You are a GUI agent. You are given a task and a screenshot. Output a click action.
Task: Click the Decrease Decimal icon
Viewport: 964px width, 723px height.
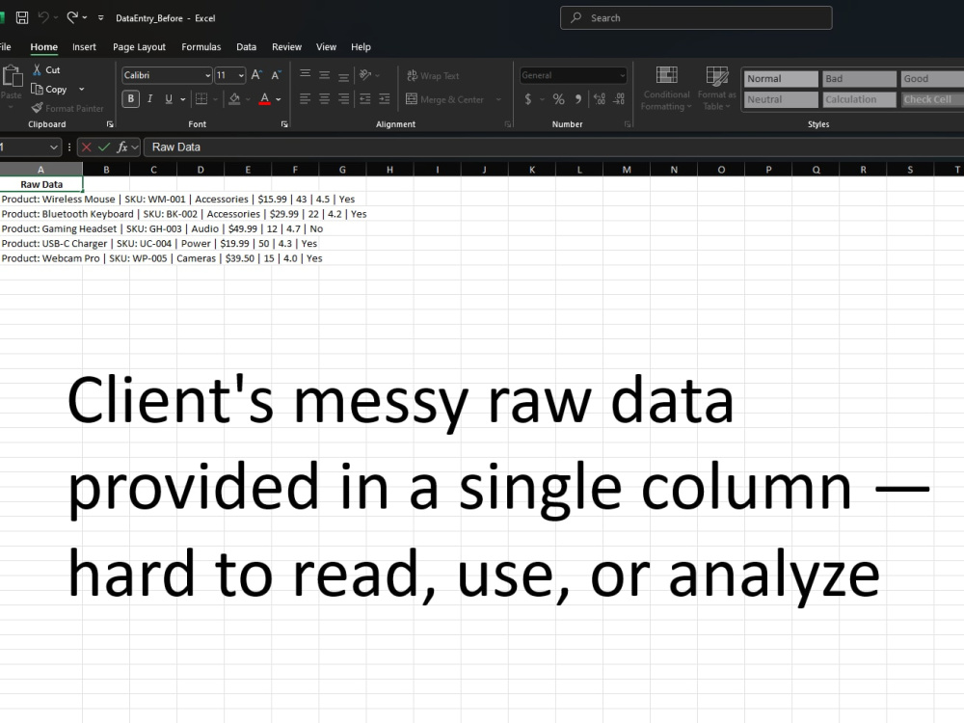(619, 99)
